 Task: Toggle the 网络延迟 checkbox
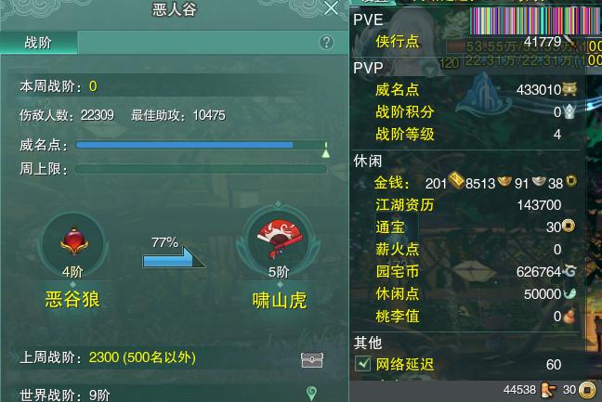pos(363,364)
